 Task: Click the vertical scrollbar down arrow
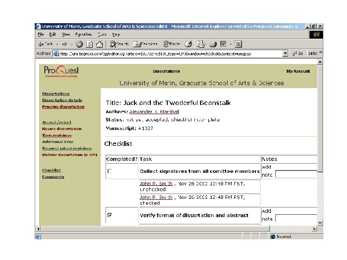(320, 223)
